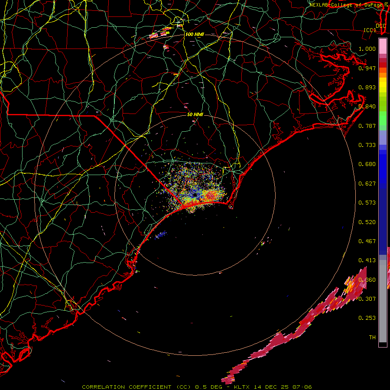Click the 0.893 legend value
Image resolution: width=390 pixels, height=390 pixels.
click(x=367, y=87)
